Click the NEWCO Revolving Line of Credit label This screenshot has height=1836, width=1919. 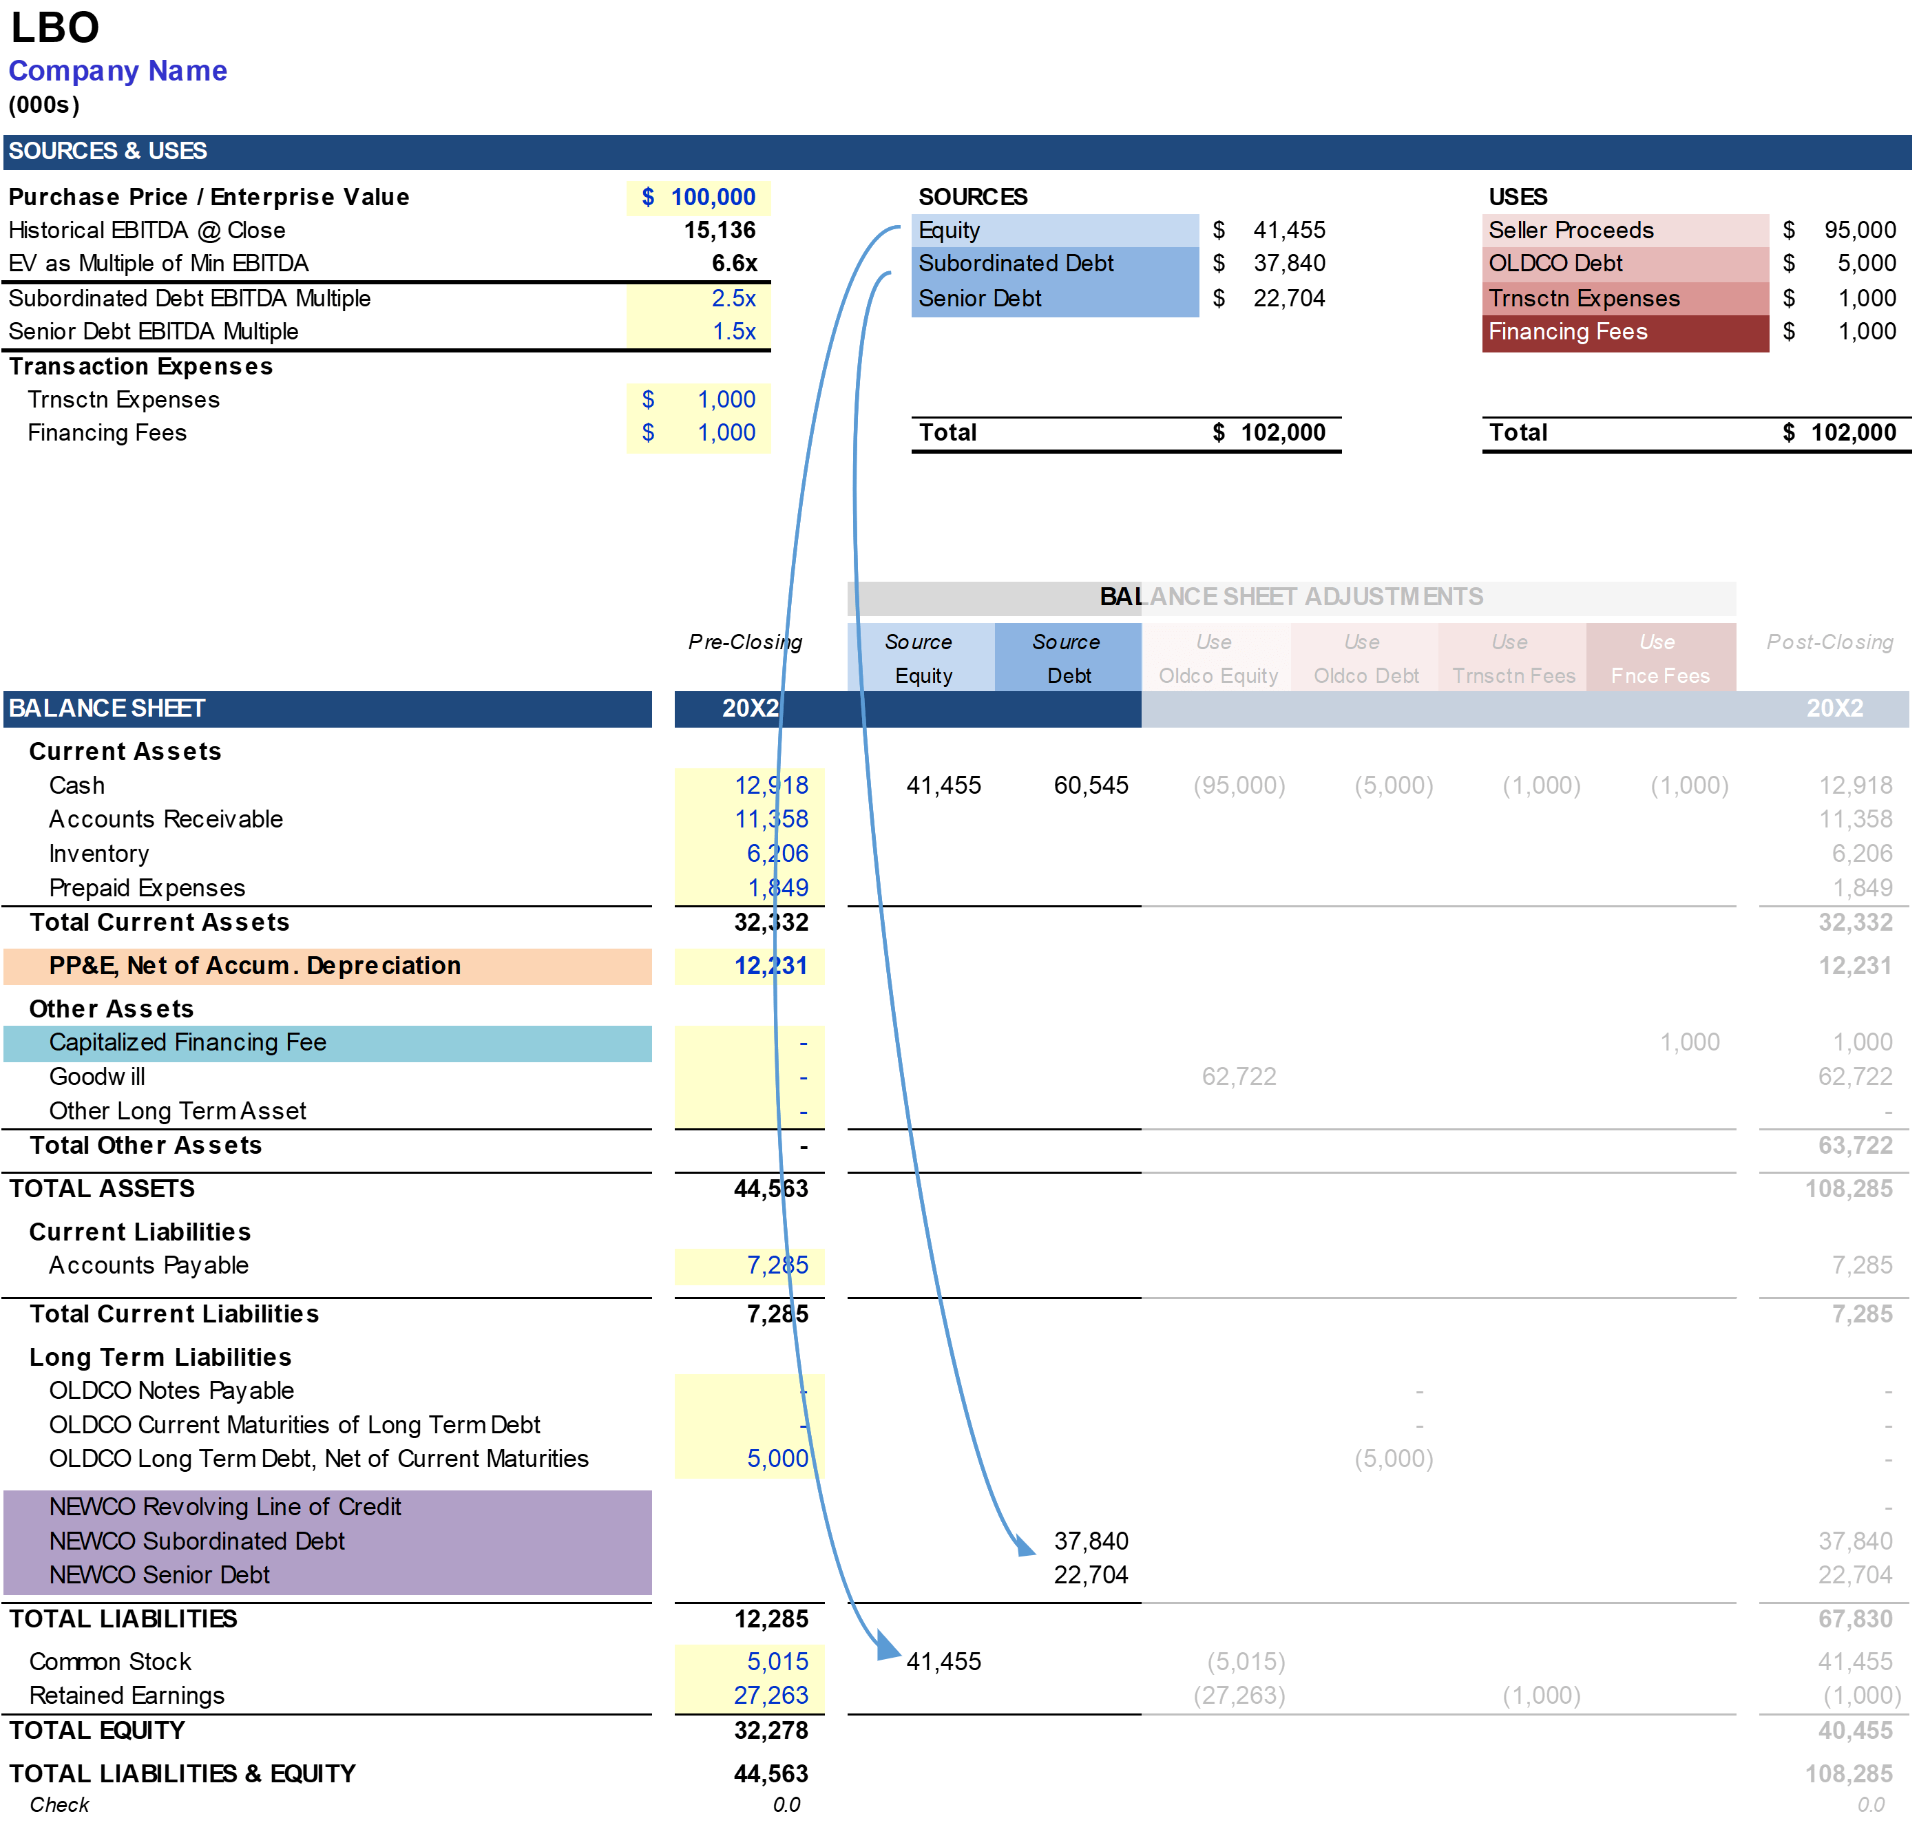(x=225, y=1507)
